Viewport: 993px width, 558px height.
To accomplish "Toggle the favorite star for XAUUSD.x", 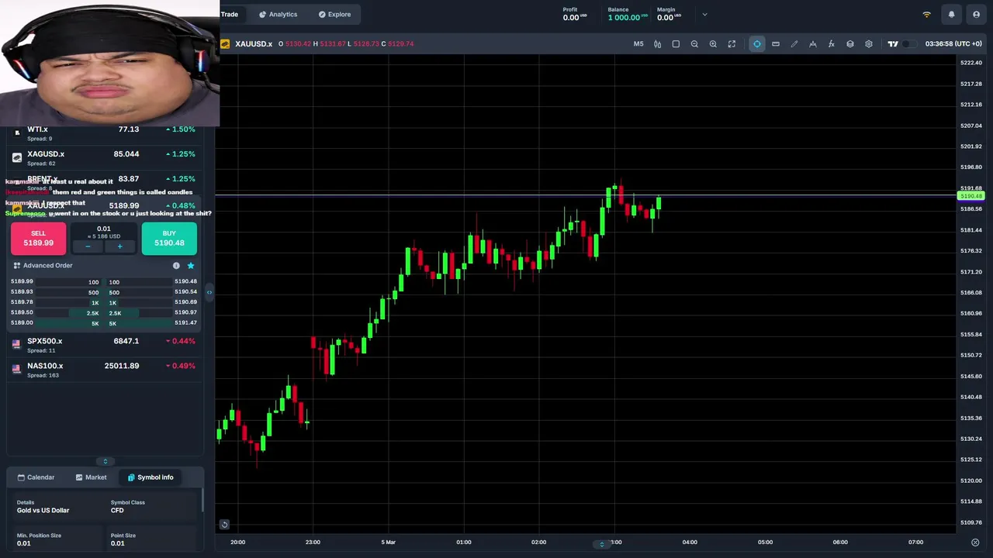I will click(x=191, y=266).
